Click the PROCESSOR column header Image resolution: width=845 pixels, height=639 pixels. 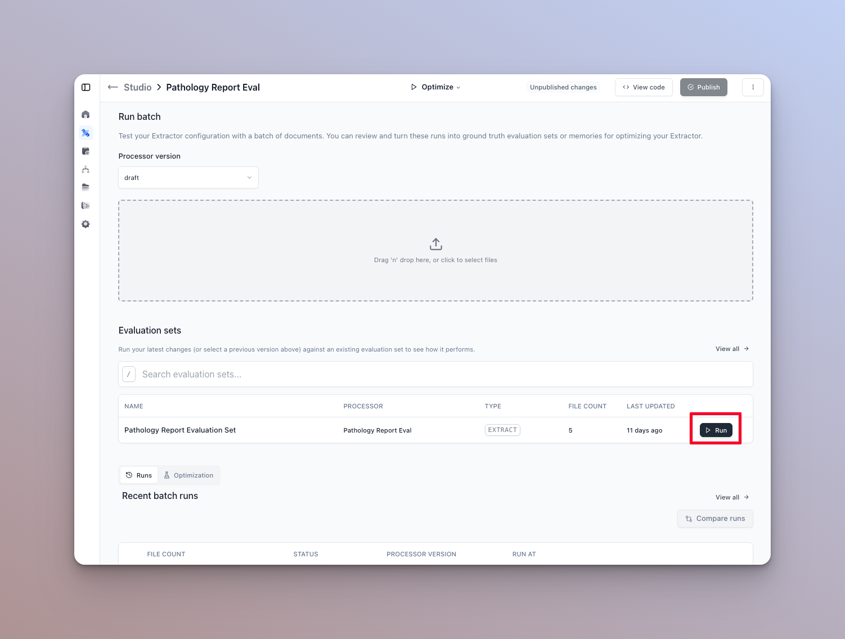point(363,406)
